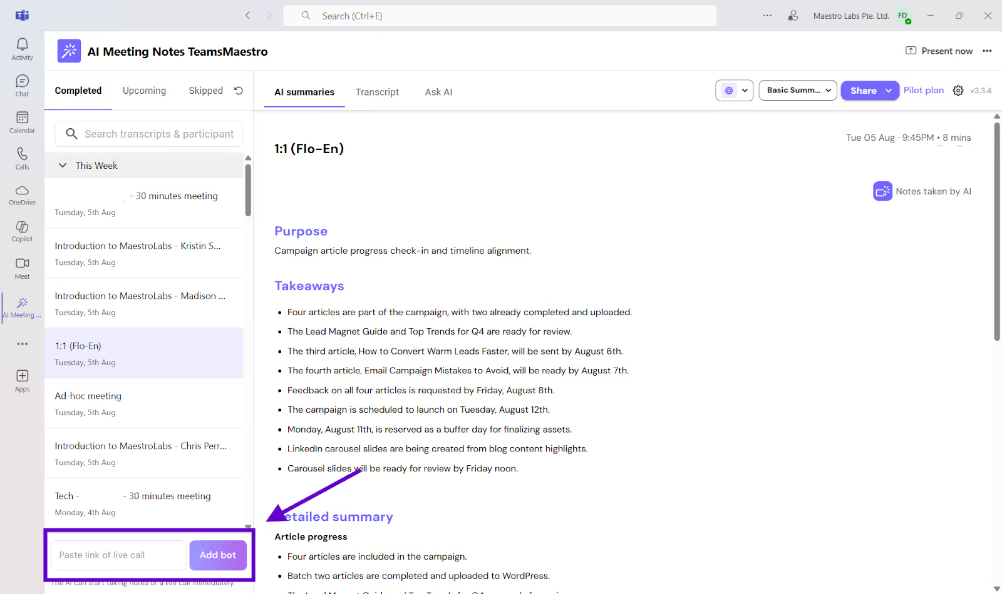Open the Basic Summary template dropdown
Screen dimensions: 1002x594
[798, 91]
